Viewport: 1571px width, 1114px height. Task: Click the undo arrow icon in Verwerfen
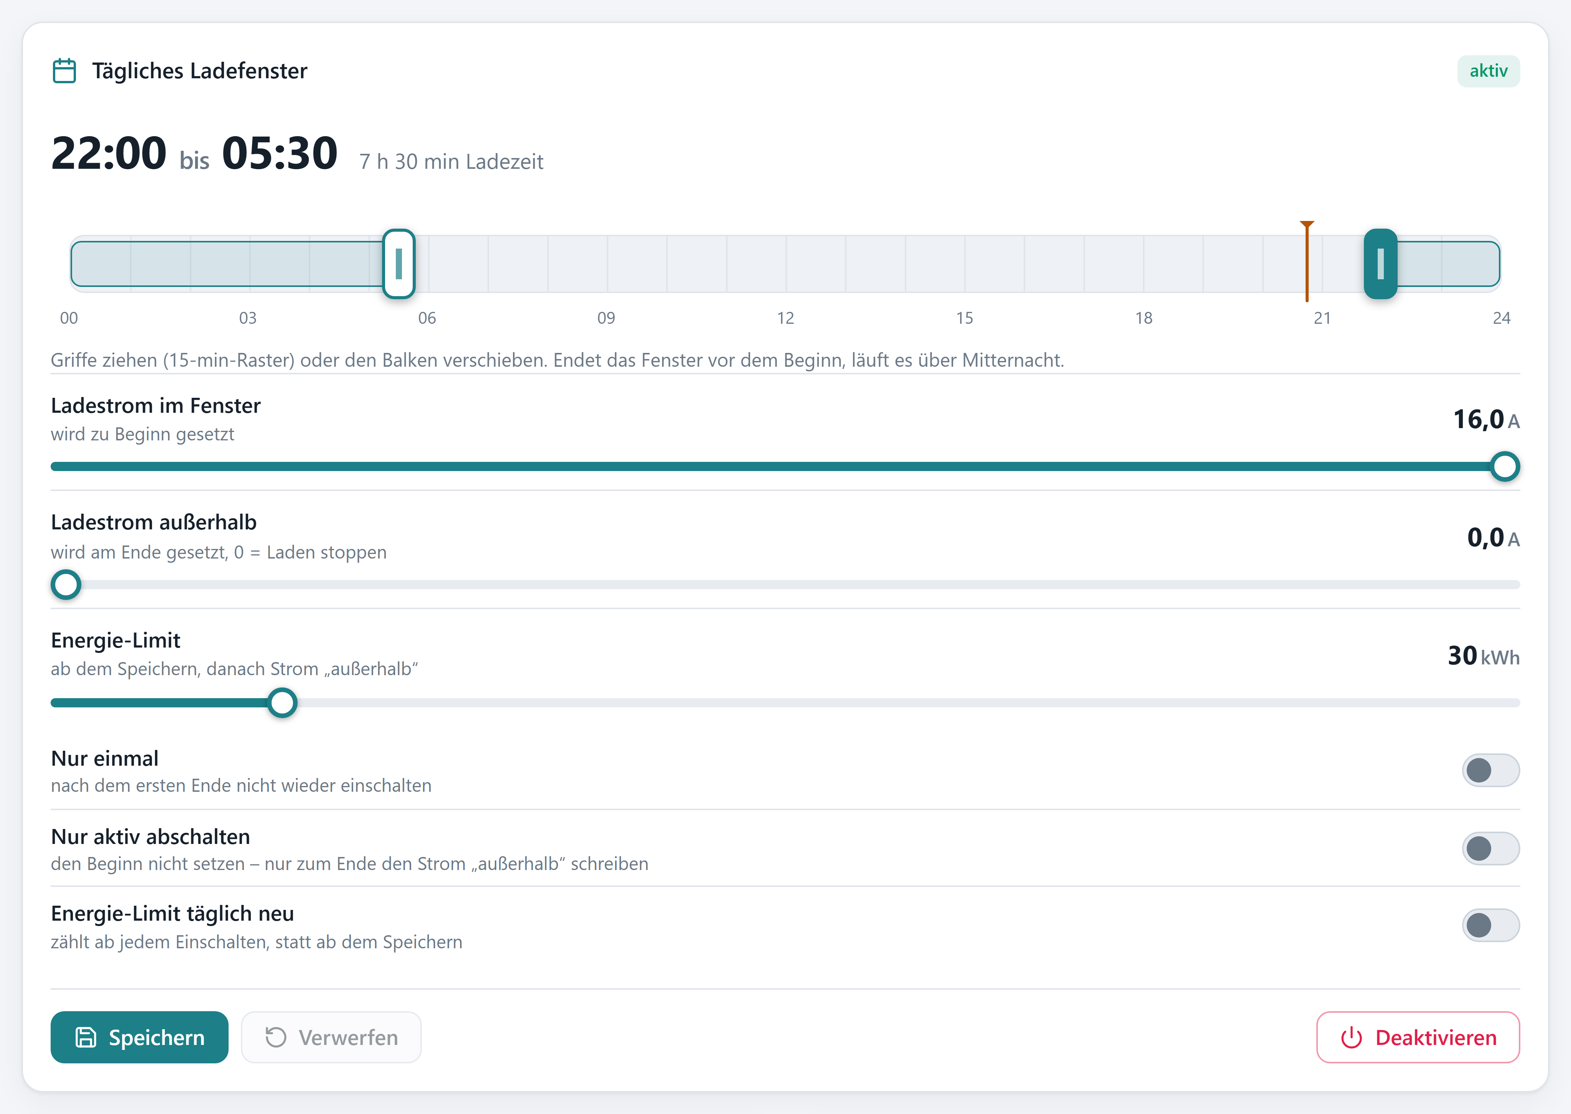point(276,1037)
